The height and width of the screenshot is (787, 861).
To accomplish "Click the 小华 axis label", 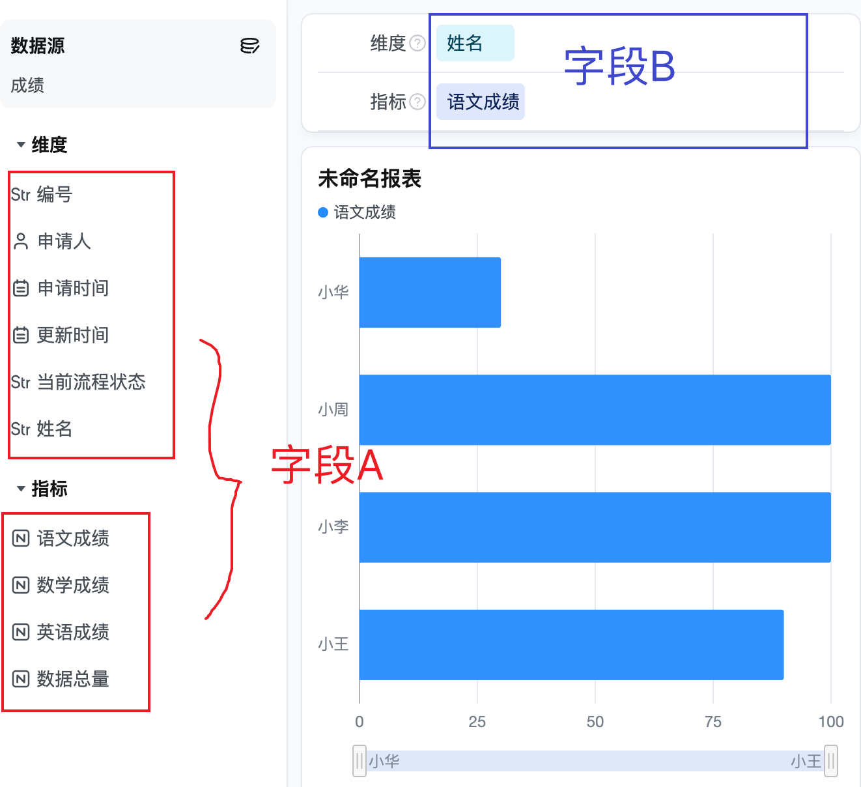I will pyautogui.click(x=333, y=293).
